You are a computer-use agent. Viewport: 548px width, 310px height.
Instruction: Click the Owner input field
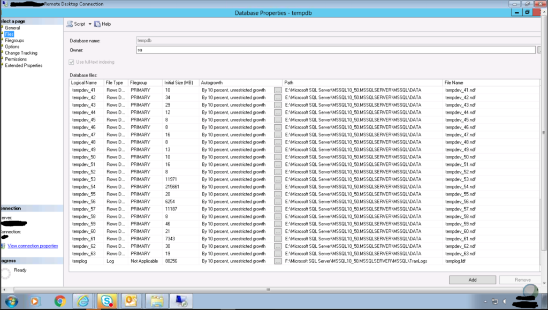pos(336,50)
